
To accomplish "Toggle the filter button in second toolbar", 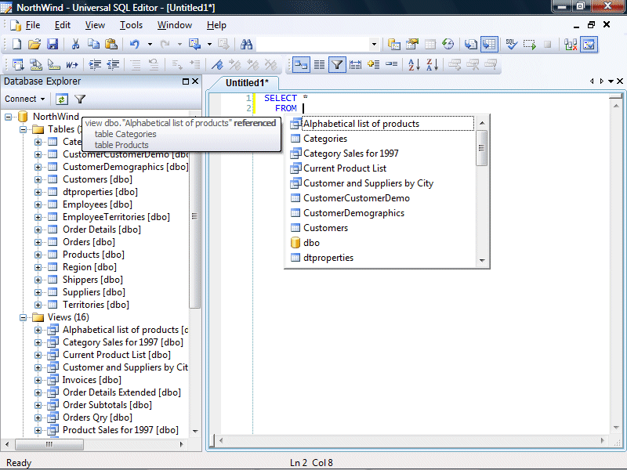I will coord(336,65).
